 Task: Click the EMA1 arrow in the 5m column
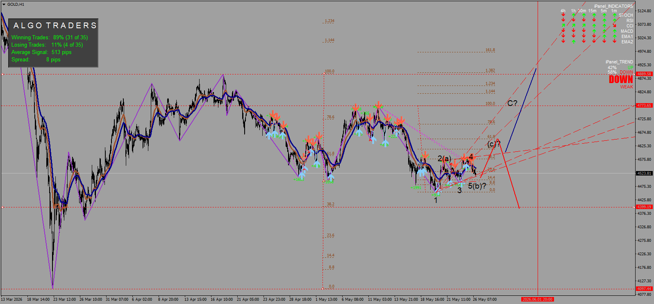604,36
